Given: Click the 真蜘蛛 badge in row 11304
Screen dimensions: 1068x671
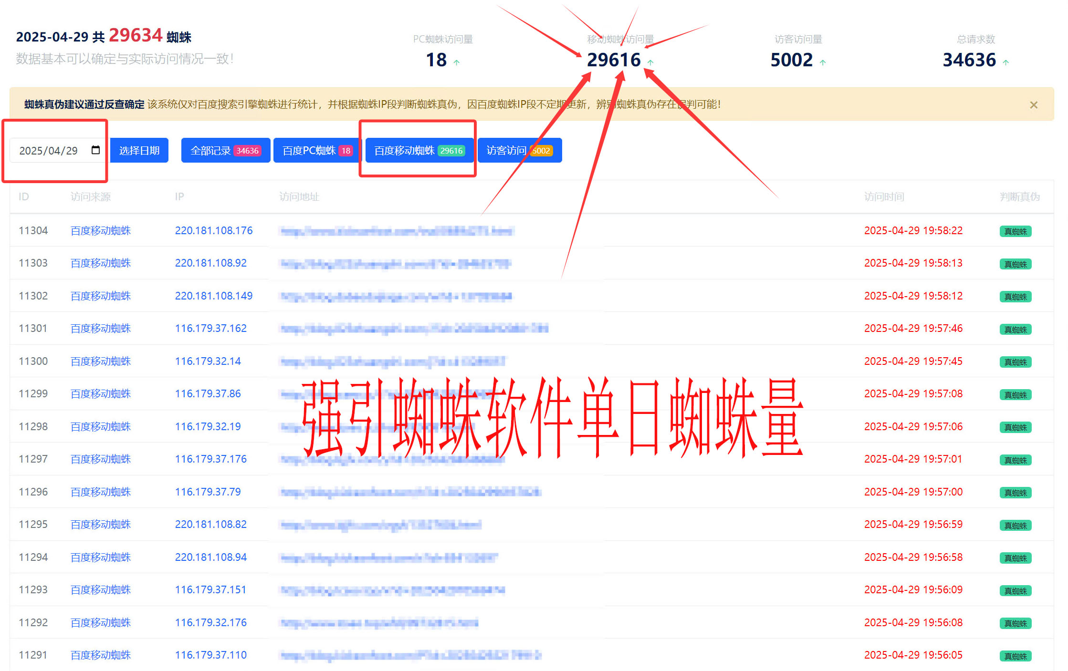Looking at the screenshot, I should click(1015, 231).
